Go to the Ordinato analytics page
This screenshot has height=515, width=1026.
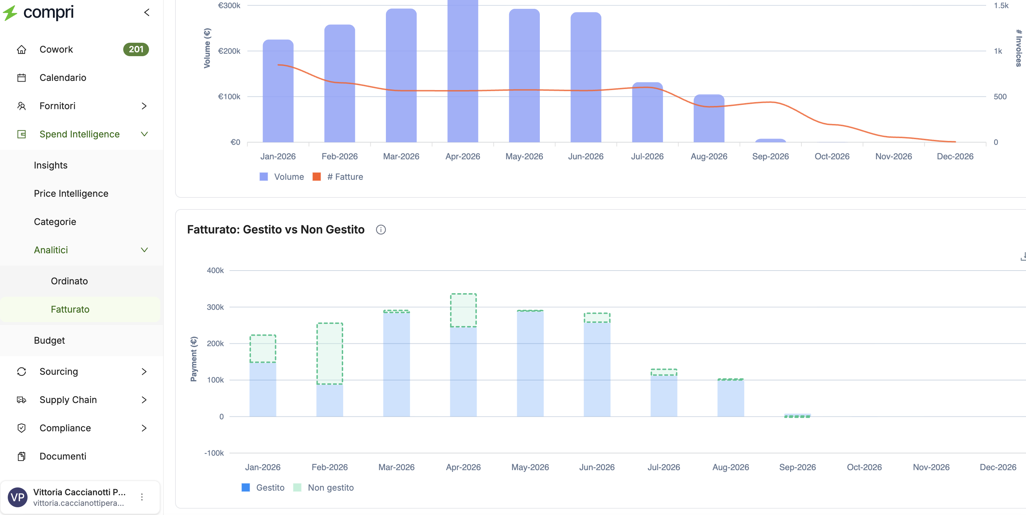69,281
